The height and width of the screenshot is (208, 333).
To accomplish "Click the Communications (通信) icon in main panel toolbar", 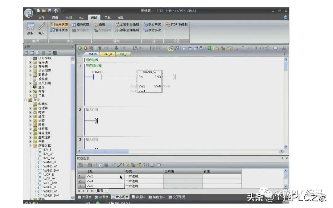I will (55, 53).
